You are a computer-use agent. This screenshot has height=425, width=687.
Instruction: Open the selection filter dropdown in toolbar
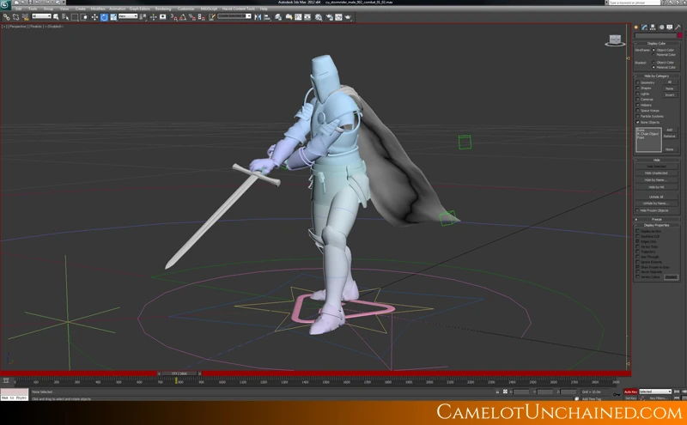click(x=41, y=16)
